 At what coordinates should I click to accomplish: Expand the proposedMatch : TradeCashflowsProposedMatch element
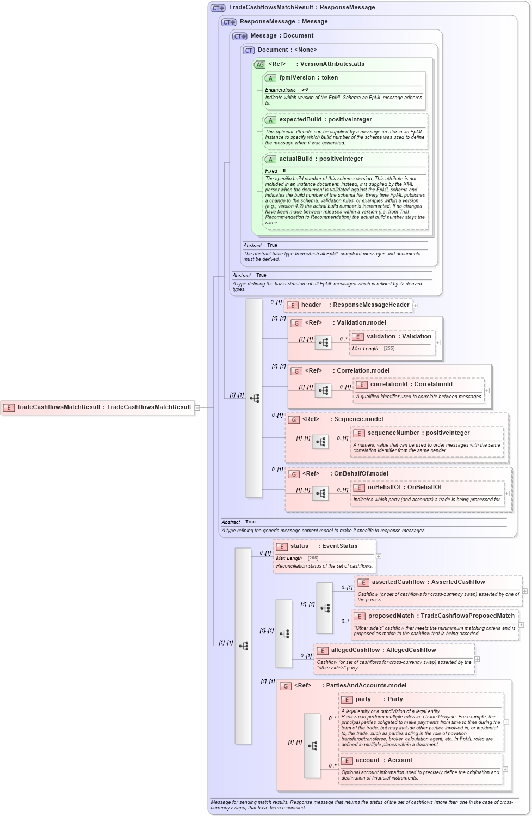522,625
